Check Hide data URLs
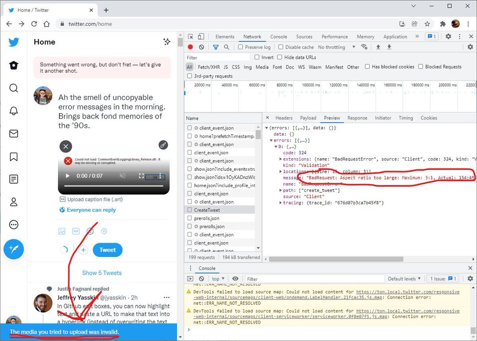The width and height of the screenshot is (477, 341). pos(280,57)
